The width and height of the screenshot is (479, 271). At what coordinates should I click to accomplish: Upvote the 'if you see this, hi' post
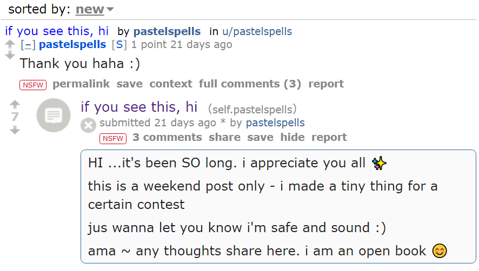click(x=15, y=105)
